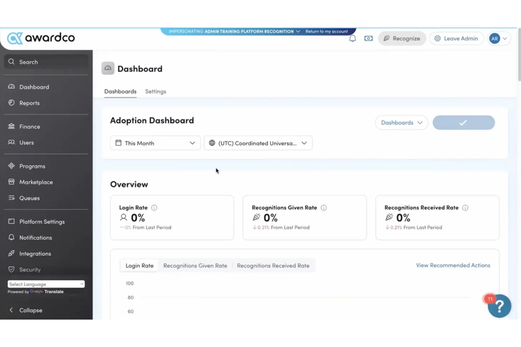Select the Marketplace icon

click(12, 182)
